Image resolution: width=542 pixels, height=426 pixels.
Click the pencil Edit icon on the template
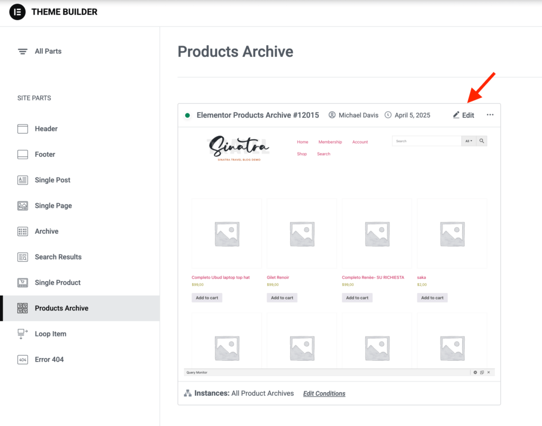(455, 115)
